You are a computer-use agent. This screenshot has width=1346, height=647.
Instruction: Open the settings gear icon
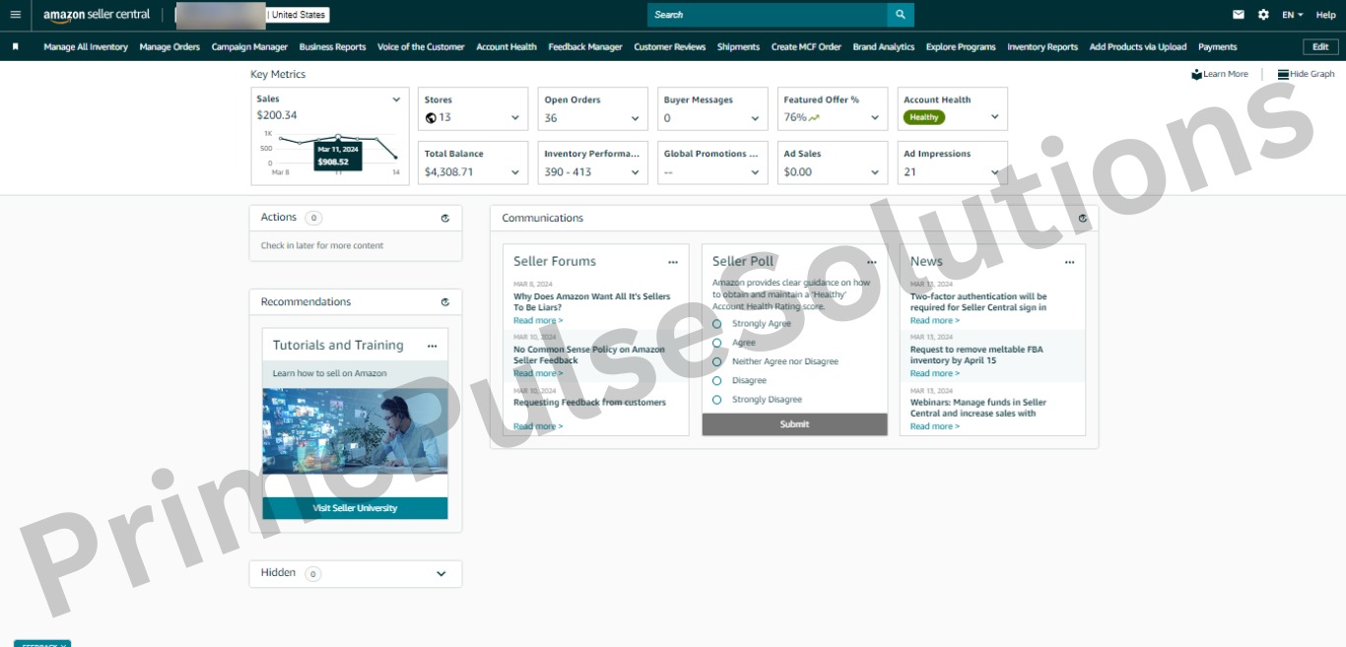(x=1263, y=15)
